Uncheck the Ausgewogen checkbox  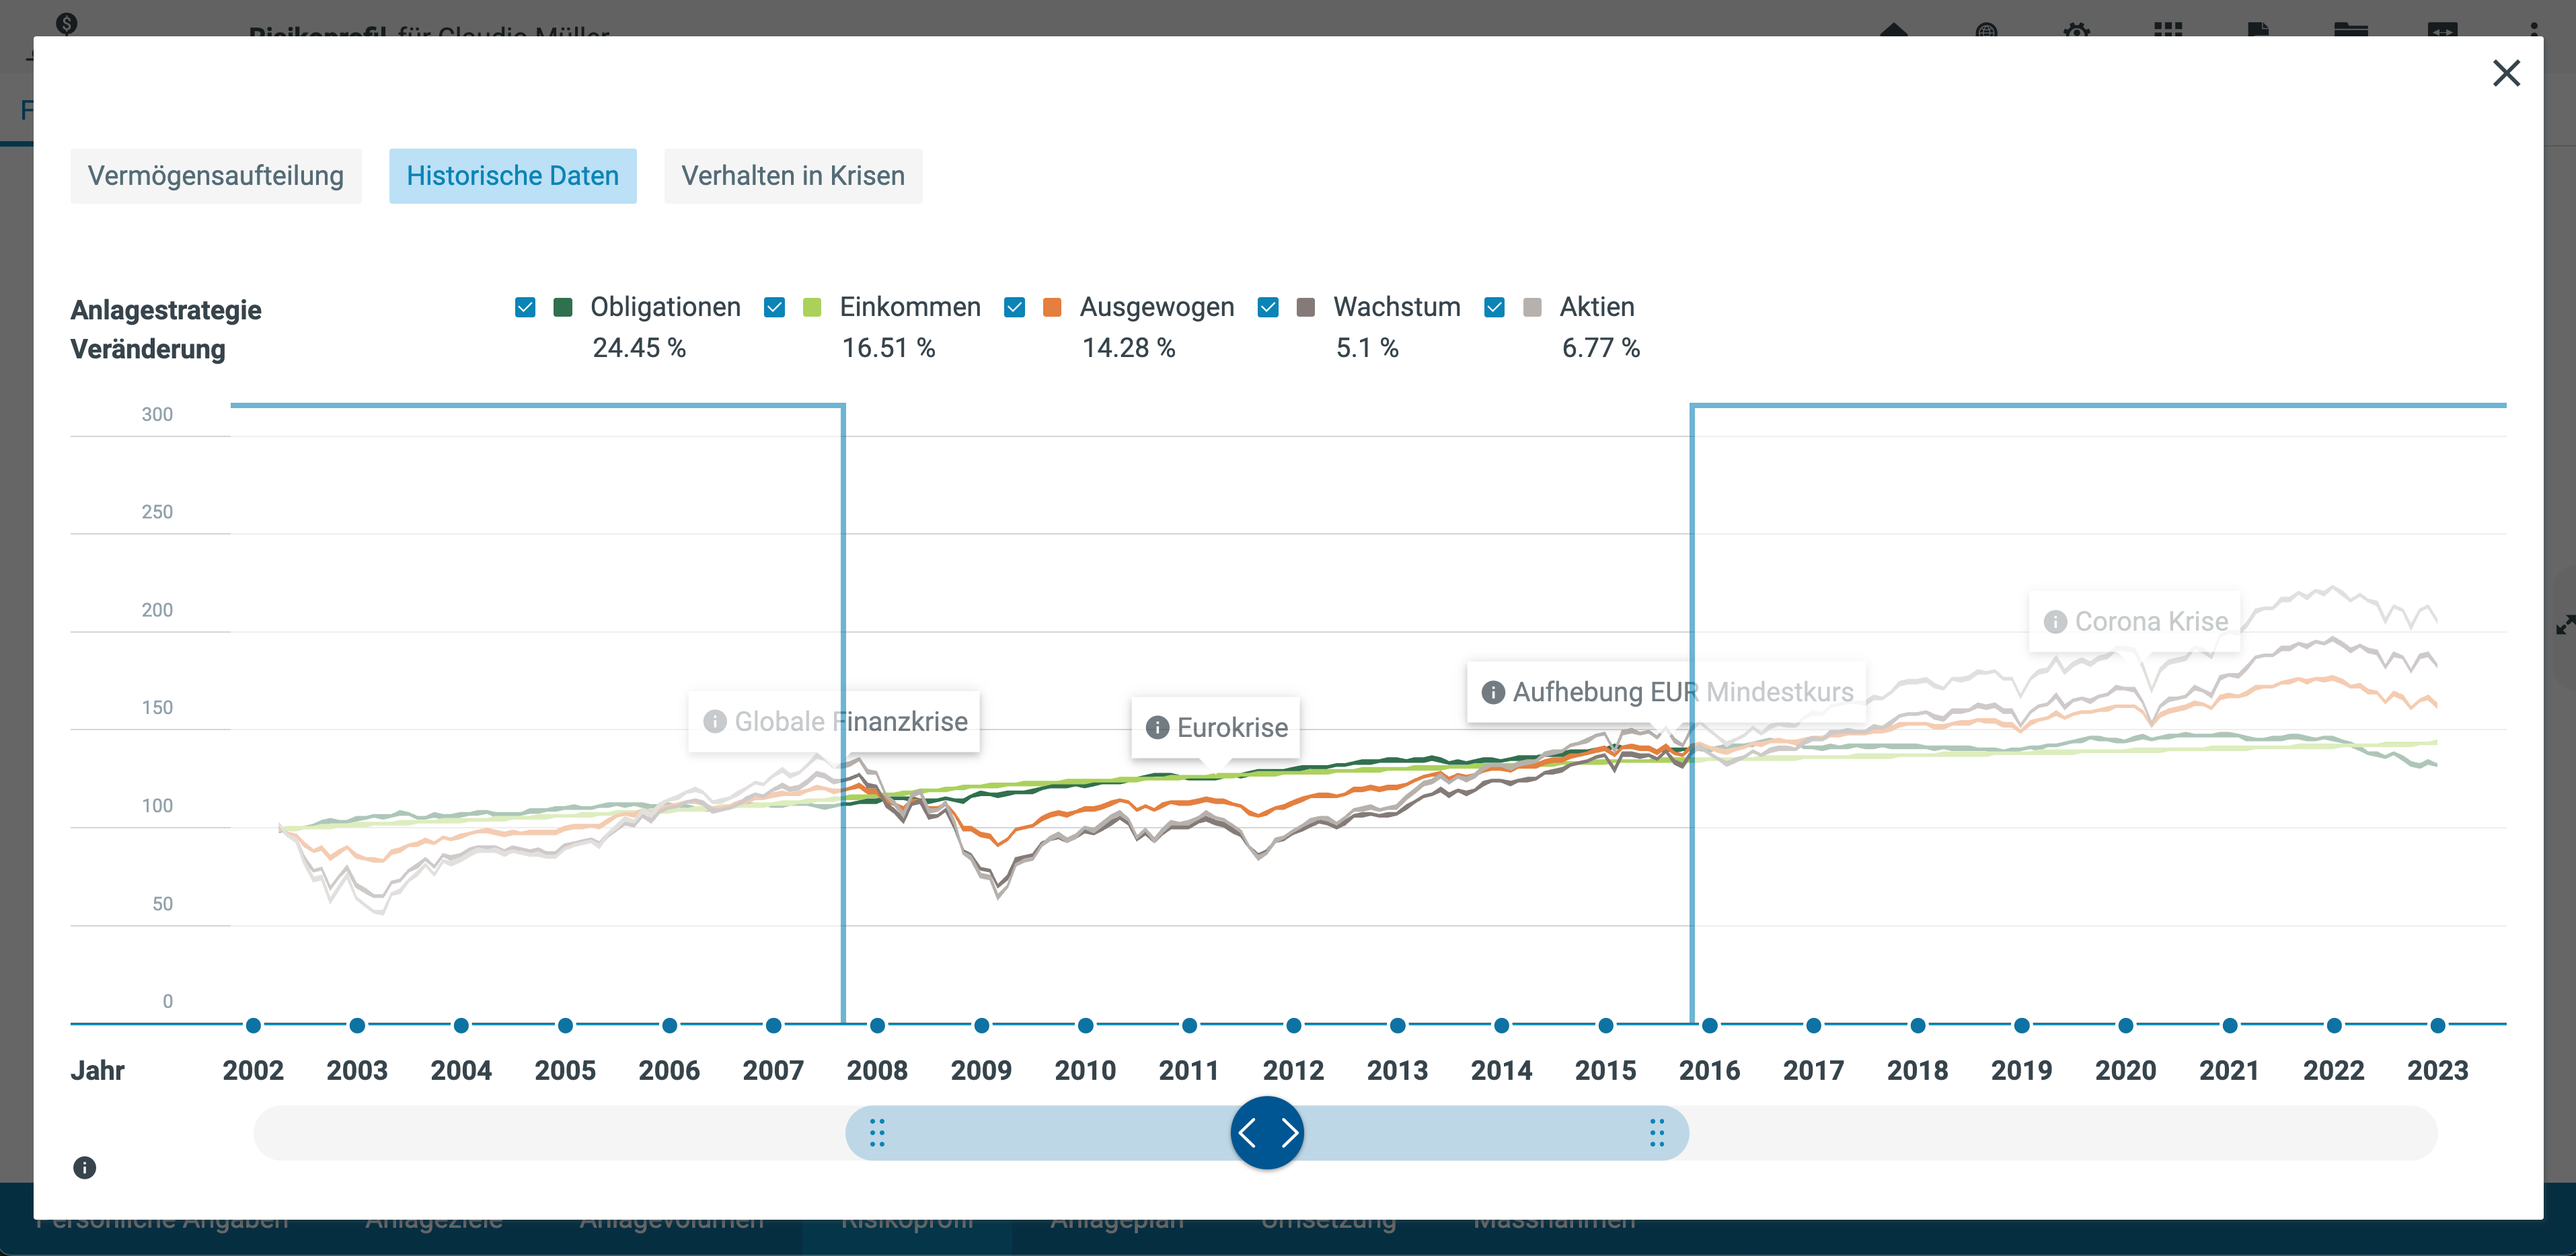(1014, 307)
